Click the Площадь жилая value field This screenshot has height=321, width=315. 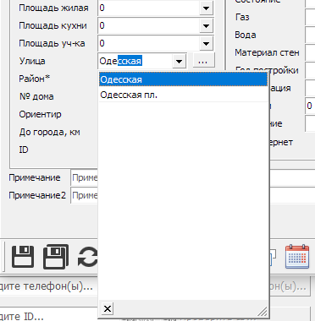pyautogui.click(x=149, y=8)
